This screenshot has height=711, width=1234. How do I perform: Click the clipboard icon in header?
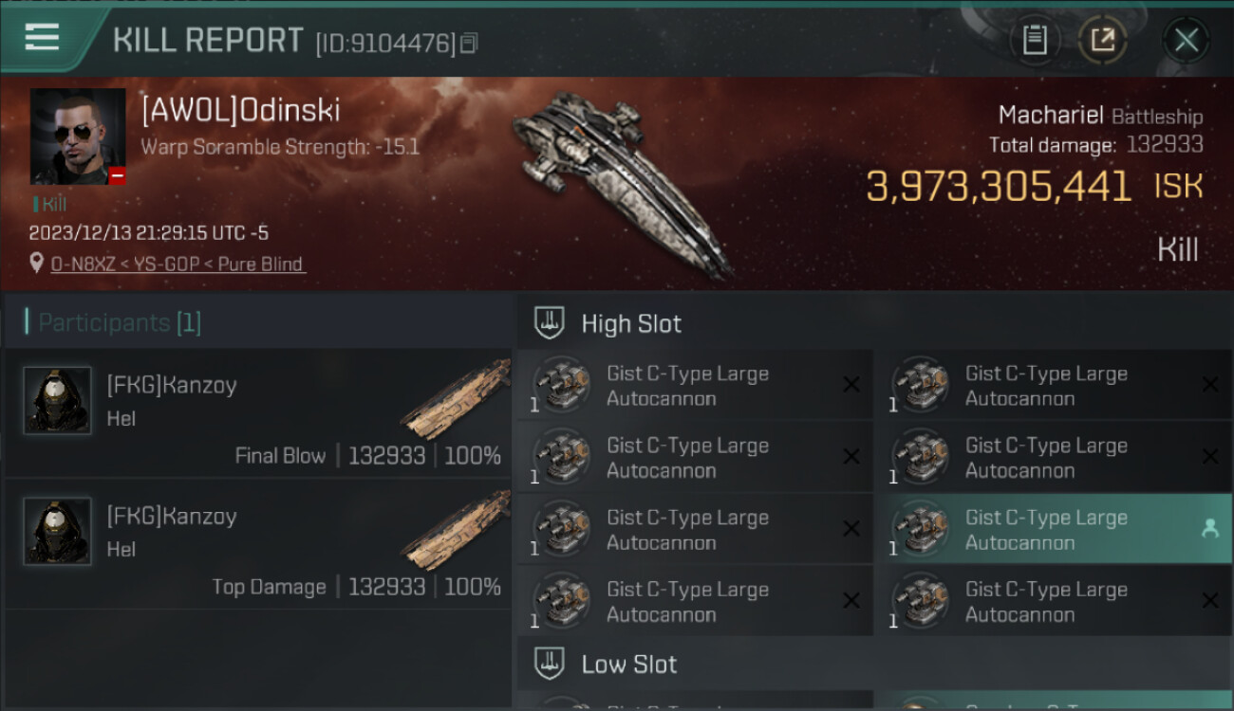tap(1035, 40)
